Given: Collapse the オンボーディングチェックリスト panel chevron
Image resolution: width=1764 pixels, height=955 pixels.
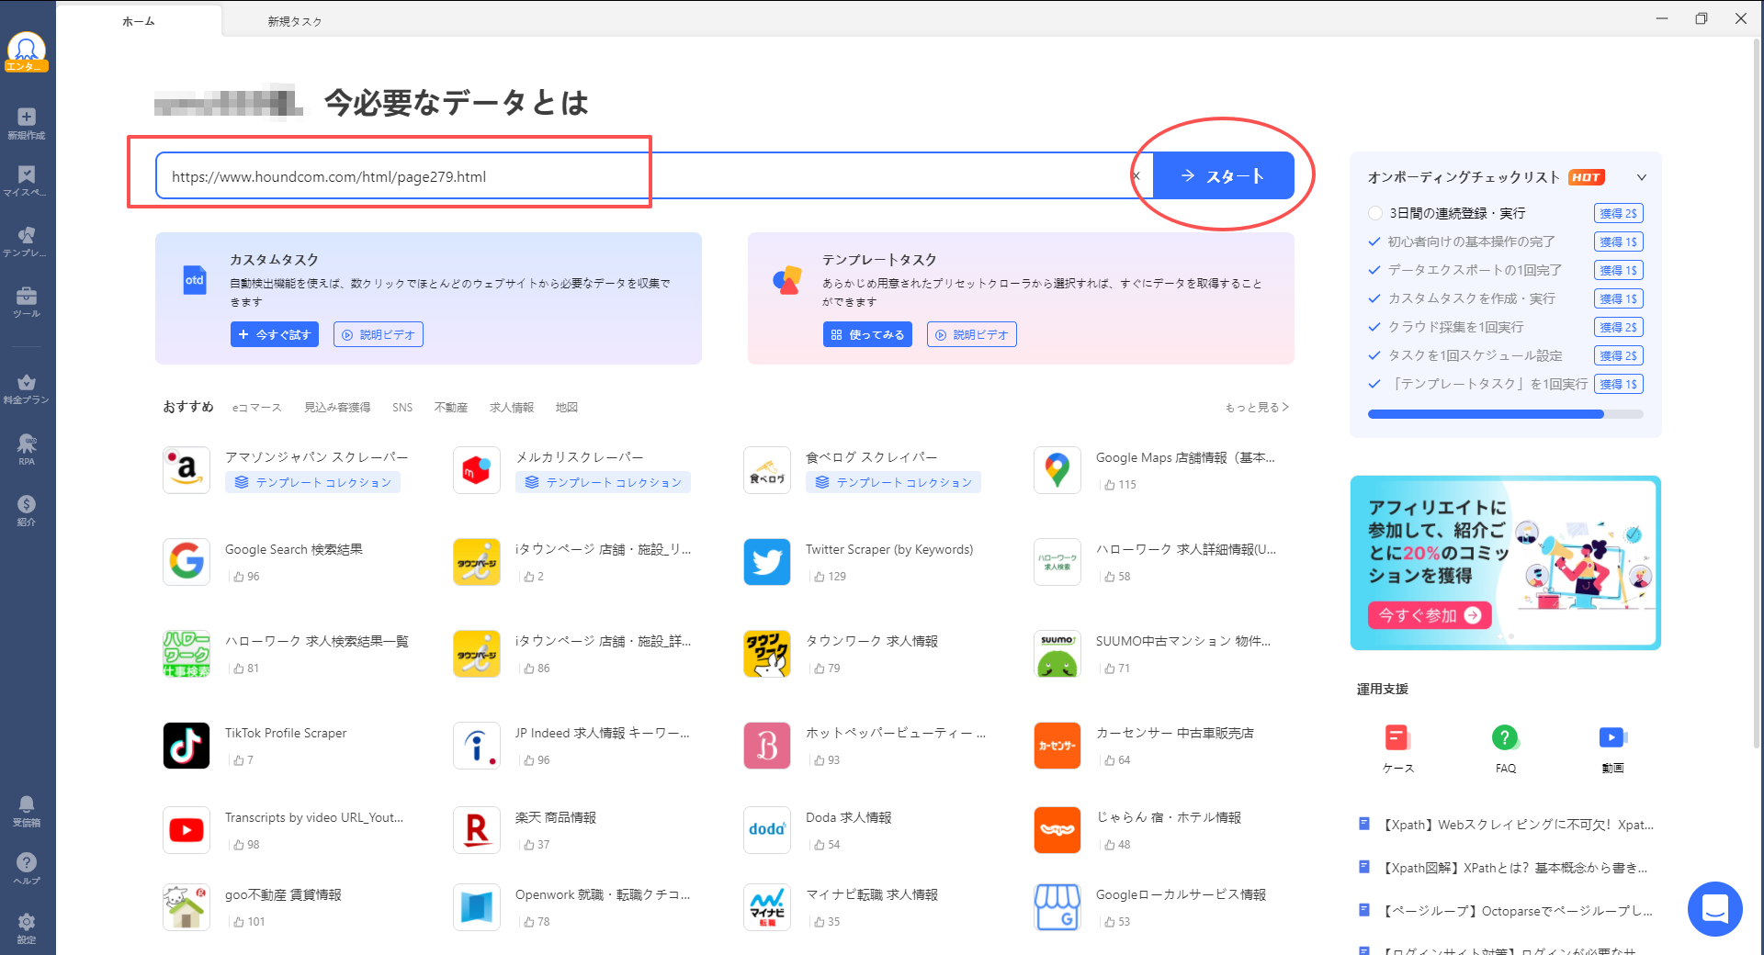Looking at the screenshot, I should point(1642,177).
